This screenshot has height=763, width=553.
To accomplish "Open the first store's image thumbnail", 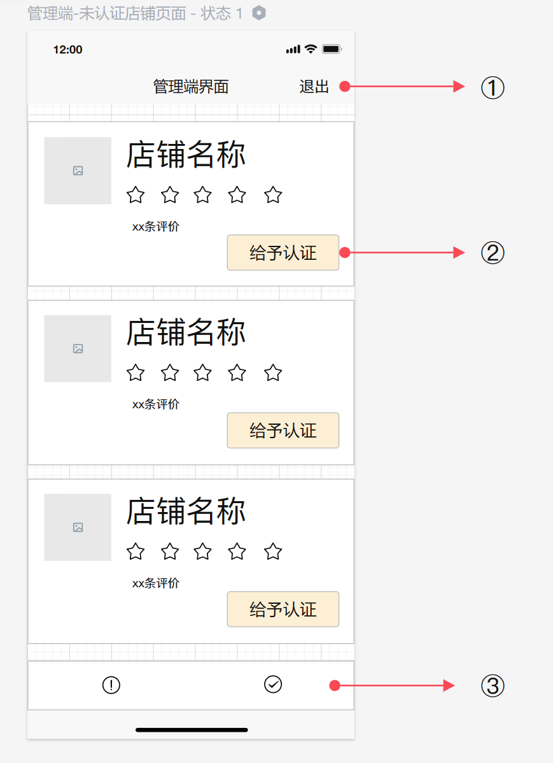I will 78,171.
